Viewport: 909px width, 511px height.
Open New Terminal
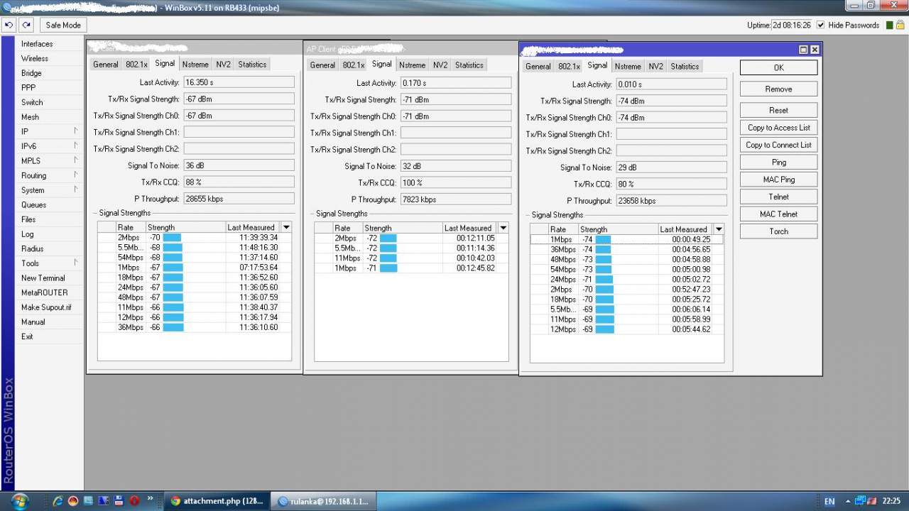pos(43,278)
